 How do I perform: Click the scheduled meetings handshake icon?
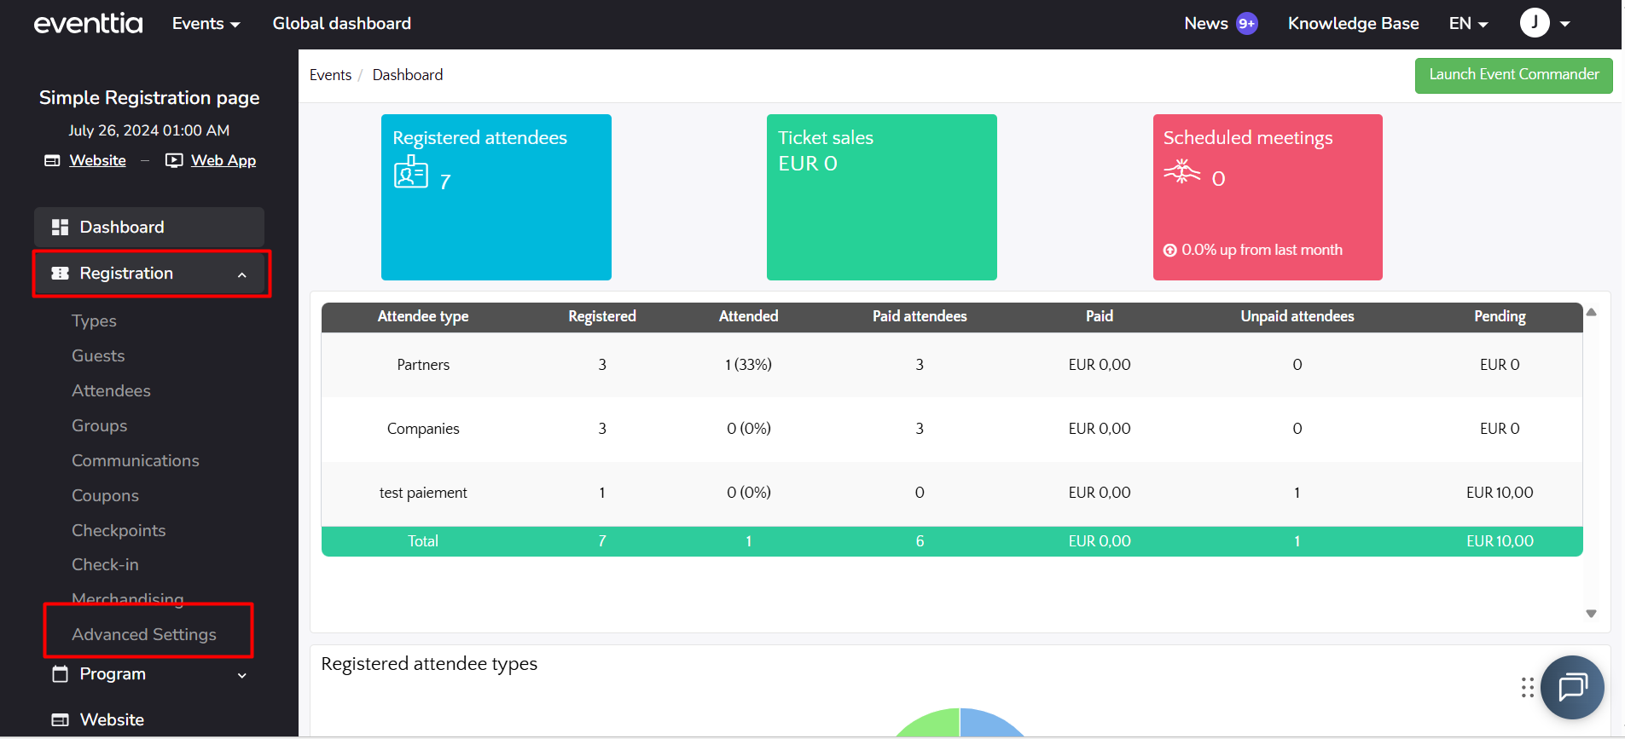pyautogui.click(x=1181, y=172)
